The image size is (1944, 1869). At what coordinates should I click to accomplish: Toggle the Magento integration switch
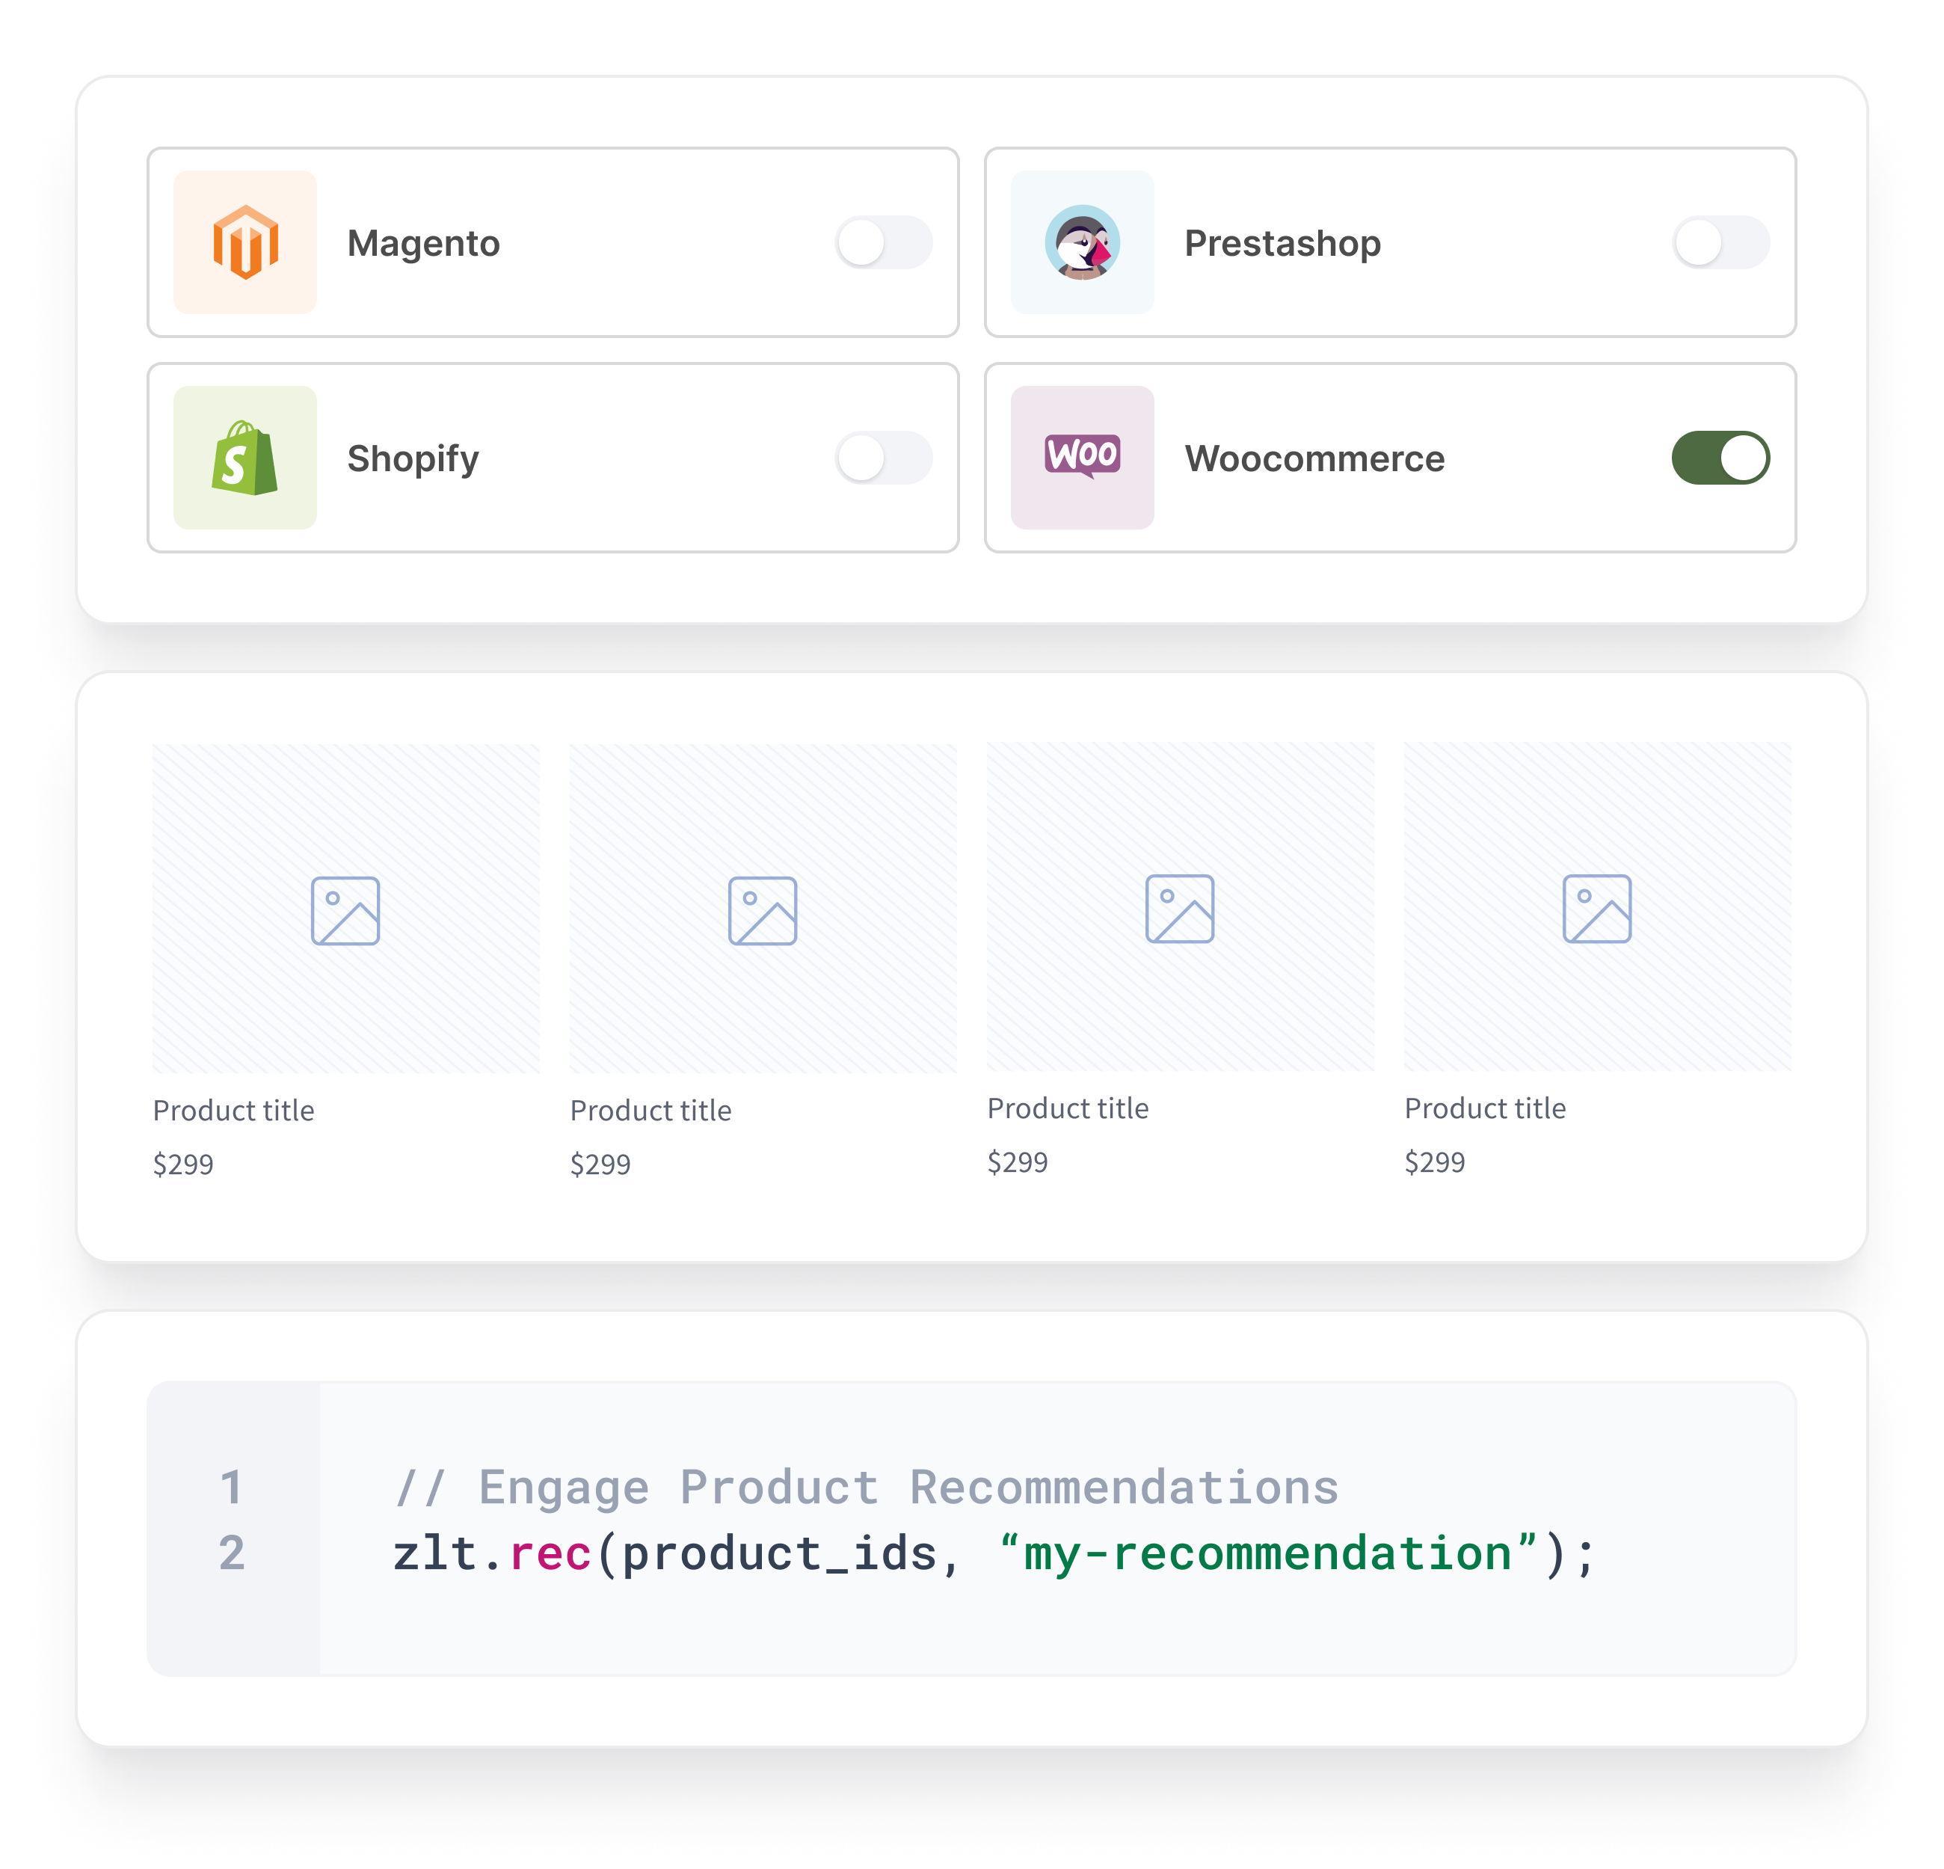[x=885, y=240]
